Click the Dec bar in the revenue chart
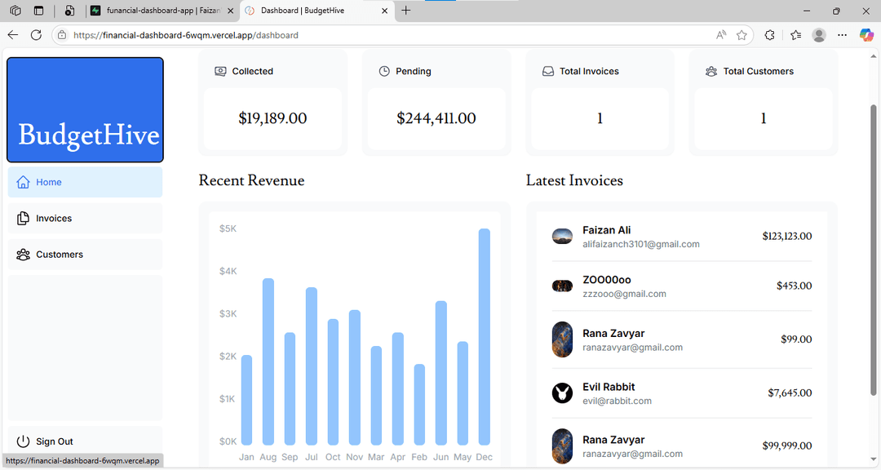Screen dimensions: 881x470 (485, 337)
